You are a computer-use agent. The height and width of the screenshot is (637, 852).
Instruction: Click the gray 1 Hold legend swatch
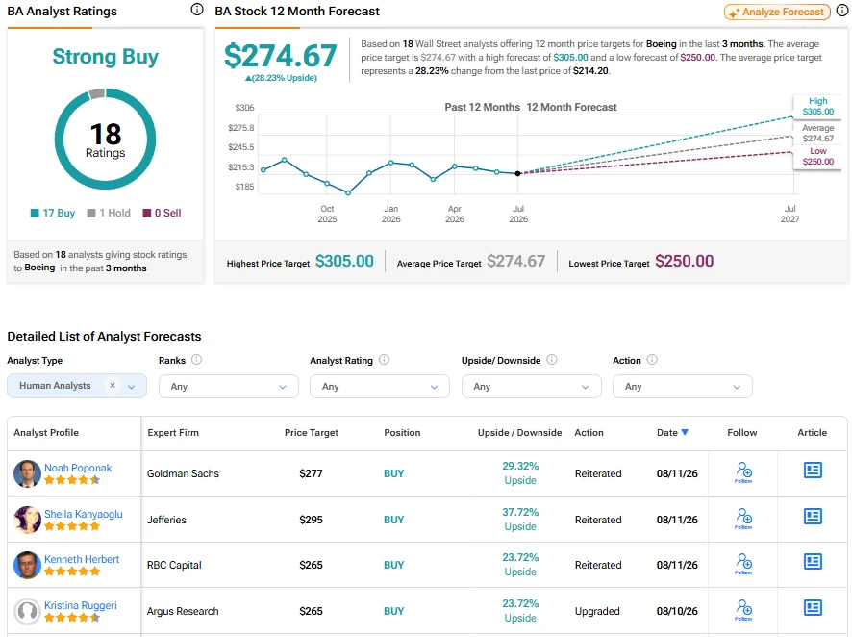(x=91, y=213)
